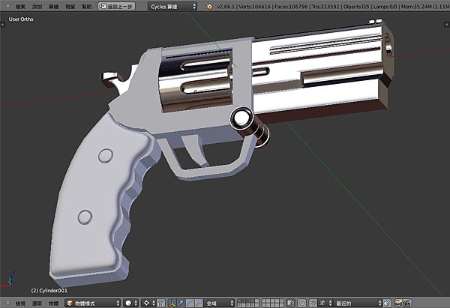Toggle the 3D manipulator widget axes icon

(x=172, y=303)
